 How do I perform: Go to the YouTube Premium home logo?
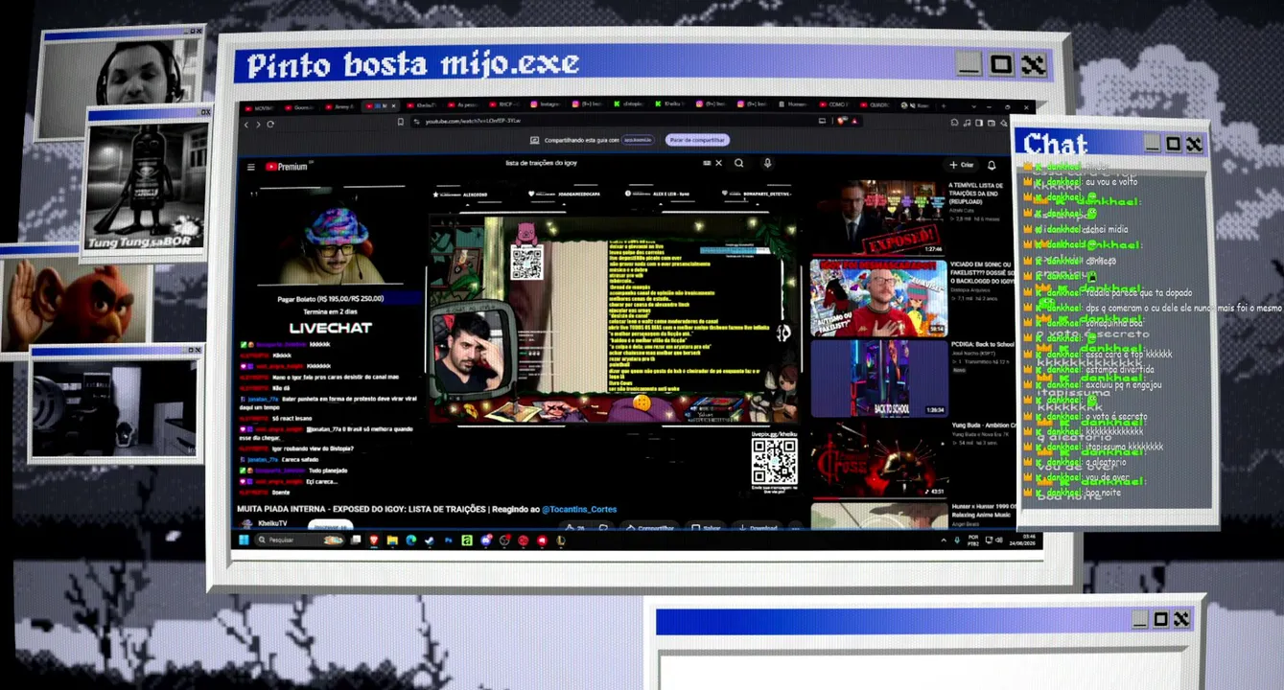pos(286,167)
